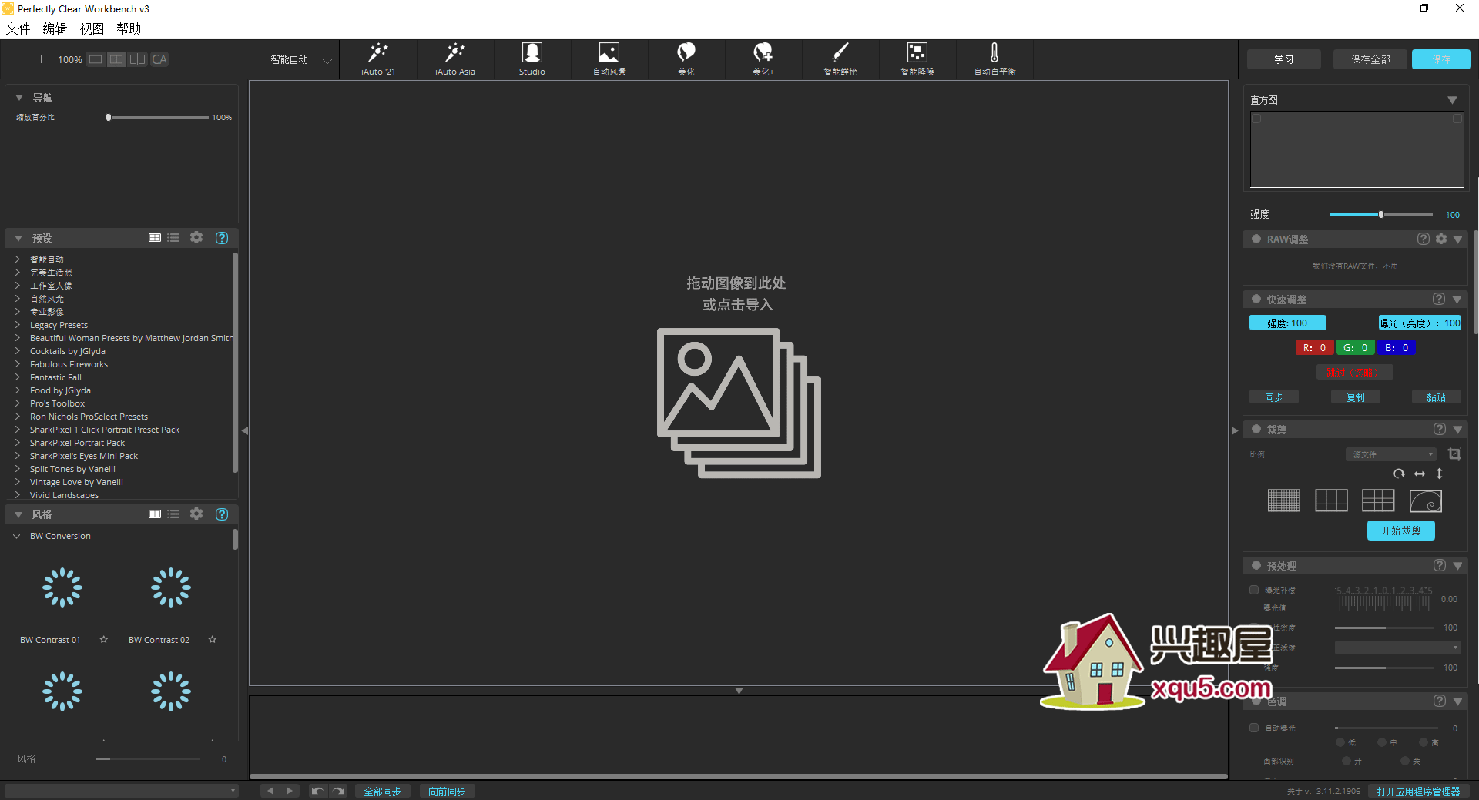
Task: Apply the 智能鲜艳 vivid brush preset
Action: coord(840,59)
